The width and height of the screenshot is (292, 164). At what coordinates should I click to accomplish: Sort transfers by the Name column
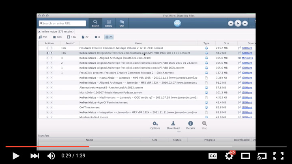coord(90,140)
